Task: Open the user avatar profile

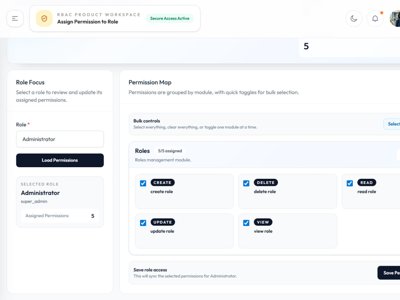Action: coord(395,18)
